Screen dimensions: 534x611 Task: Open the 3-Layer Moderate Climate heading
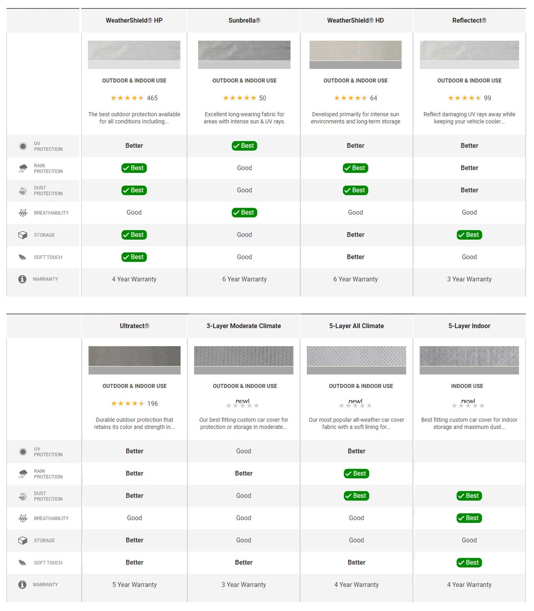coord(244,326)
